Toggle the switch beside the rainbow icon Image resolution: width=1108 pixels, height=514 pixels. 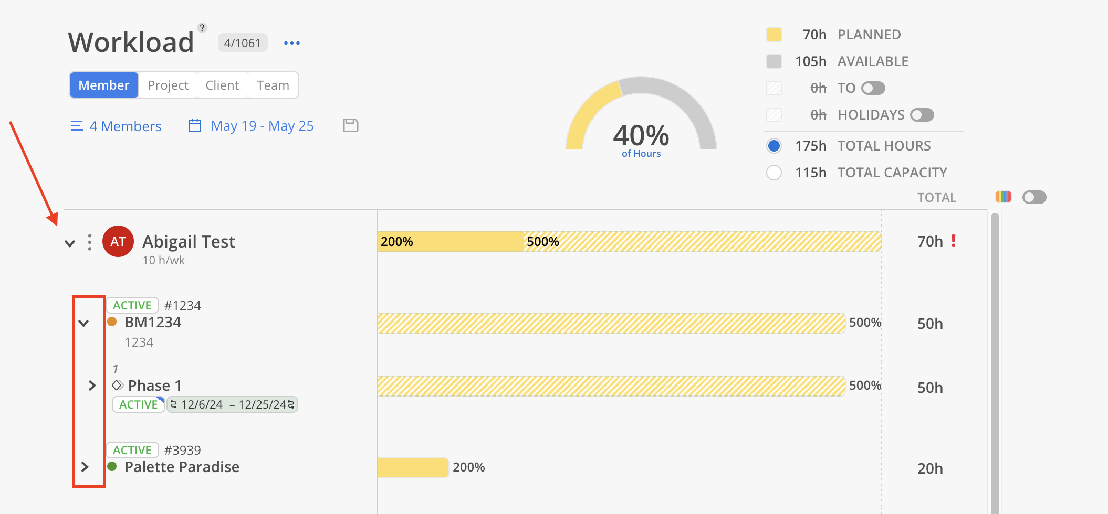[1033, 197]
